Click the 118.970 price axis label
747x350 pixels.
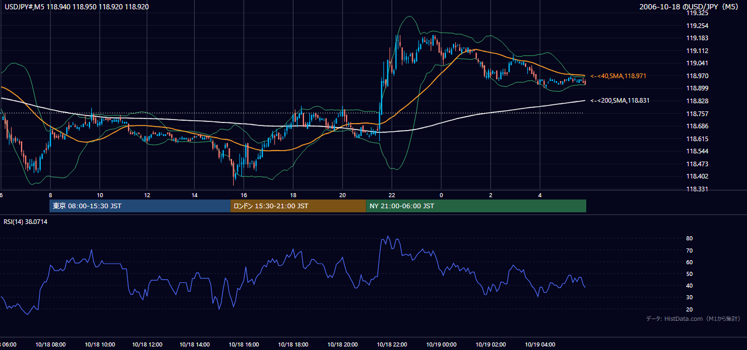pos(697,76)
